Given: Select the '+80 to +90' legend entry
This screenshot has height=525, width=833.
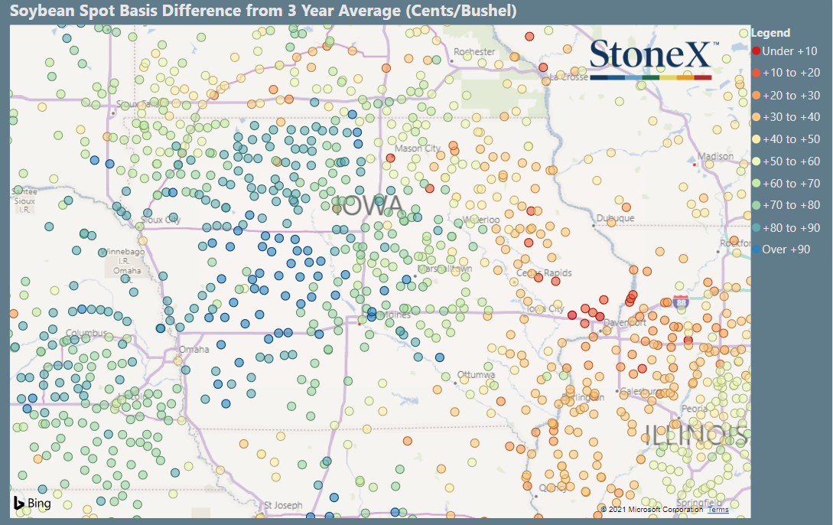Looking at the screenshot, I should pos(786,227).
